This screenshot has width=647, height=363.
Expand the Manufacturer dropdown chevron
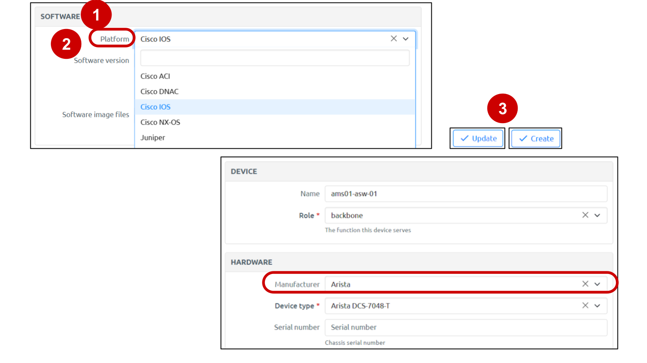point(597,284)
